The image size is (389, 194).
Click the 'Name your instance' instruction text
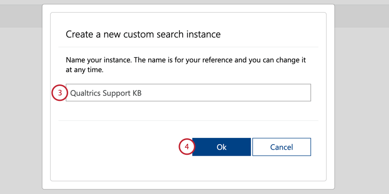tap(185, 65)
